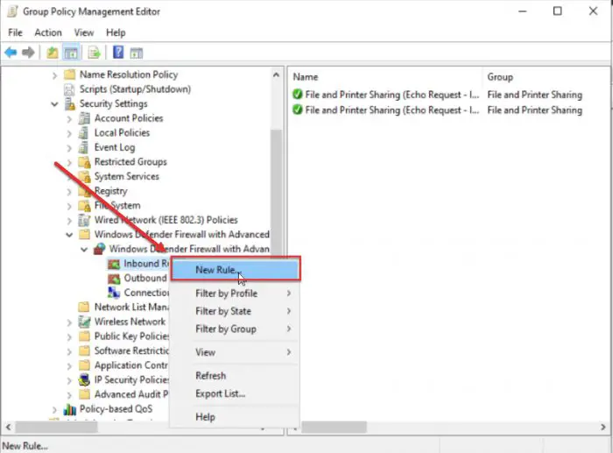The height and width of the screenshot is (453, 613).
Task: Click the Wired Network policies icon
Action: (x=84, y=220)
